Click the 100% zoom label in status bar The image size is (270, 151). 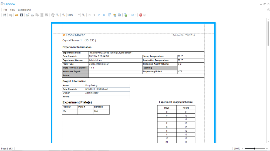(x=237, y=149)
